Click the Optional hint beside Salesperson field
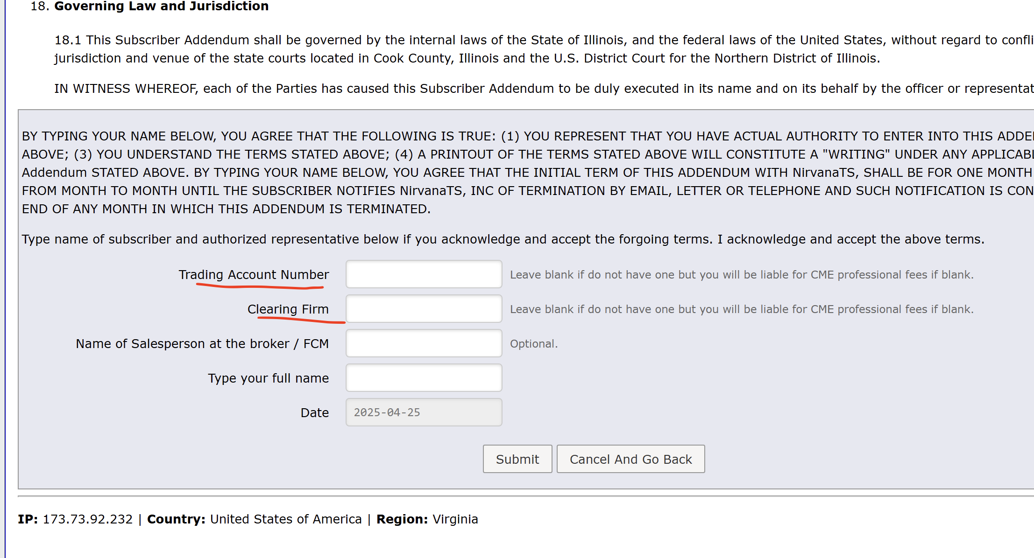This screenshot has height=558, width=1034. (533, 343)
